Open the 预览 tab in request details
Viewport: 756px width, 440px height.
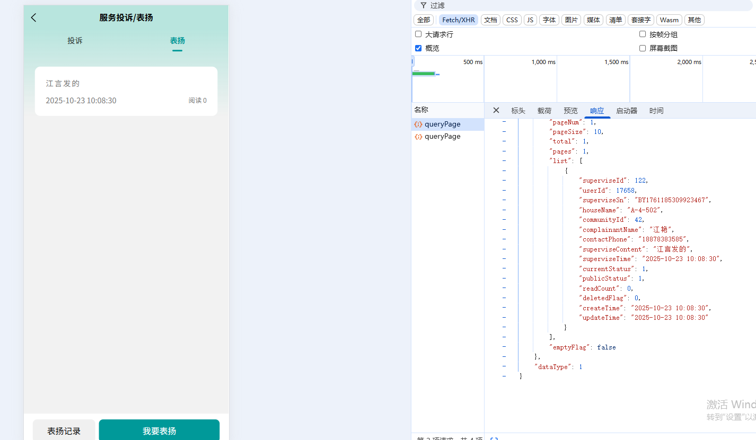[x=570, y=111]
